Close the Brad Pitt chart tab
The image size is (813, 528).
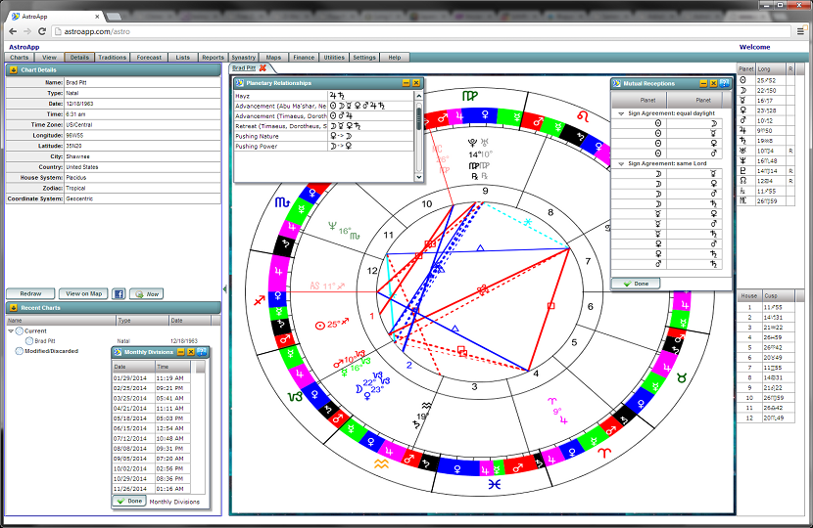tap(263, 68)
